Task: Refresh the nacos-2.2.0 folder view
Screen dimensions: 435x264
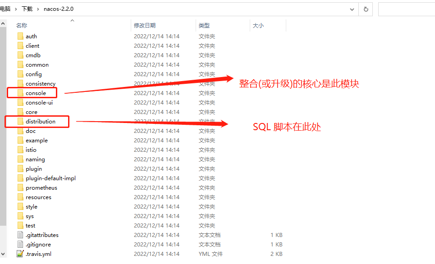Action: click(x=366, y=9)
